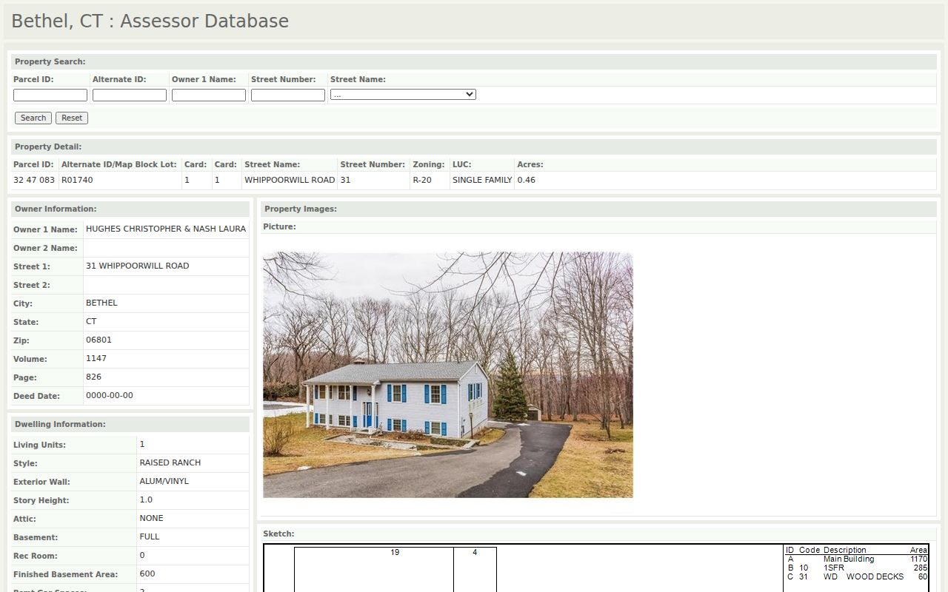Focus the Alternate ID input field
This screenshot has width=948, height=592.
tap(130, 95)
